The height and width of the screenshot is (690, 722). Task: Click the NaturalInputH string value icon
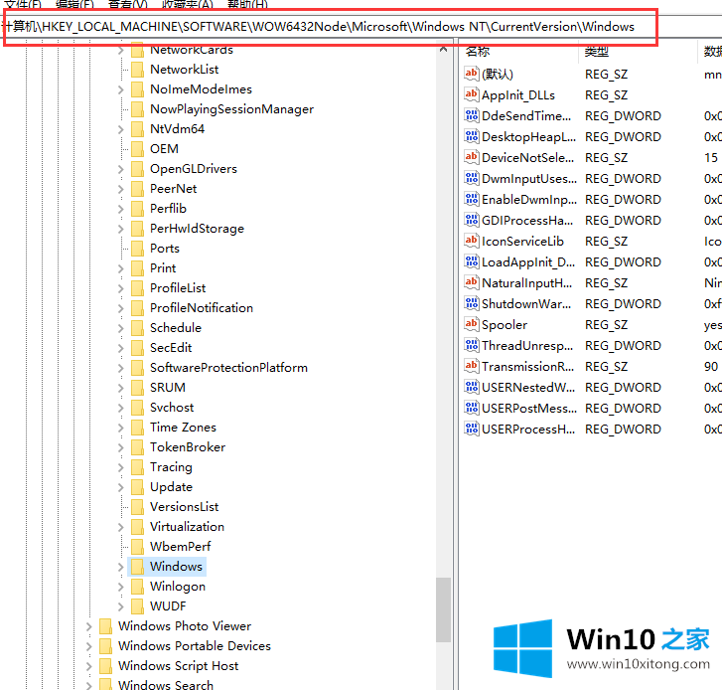coord(472,282)
